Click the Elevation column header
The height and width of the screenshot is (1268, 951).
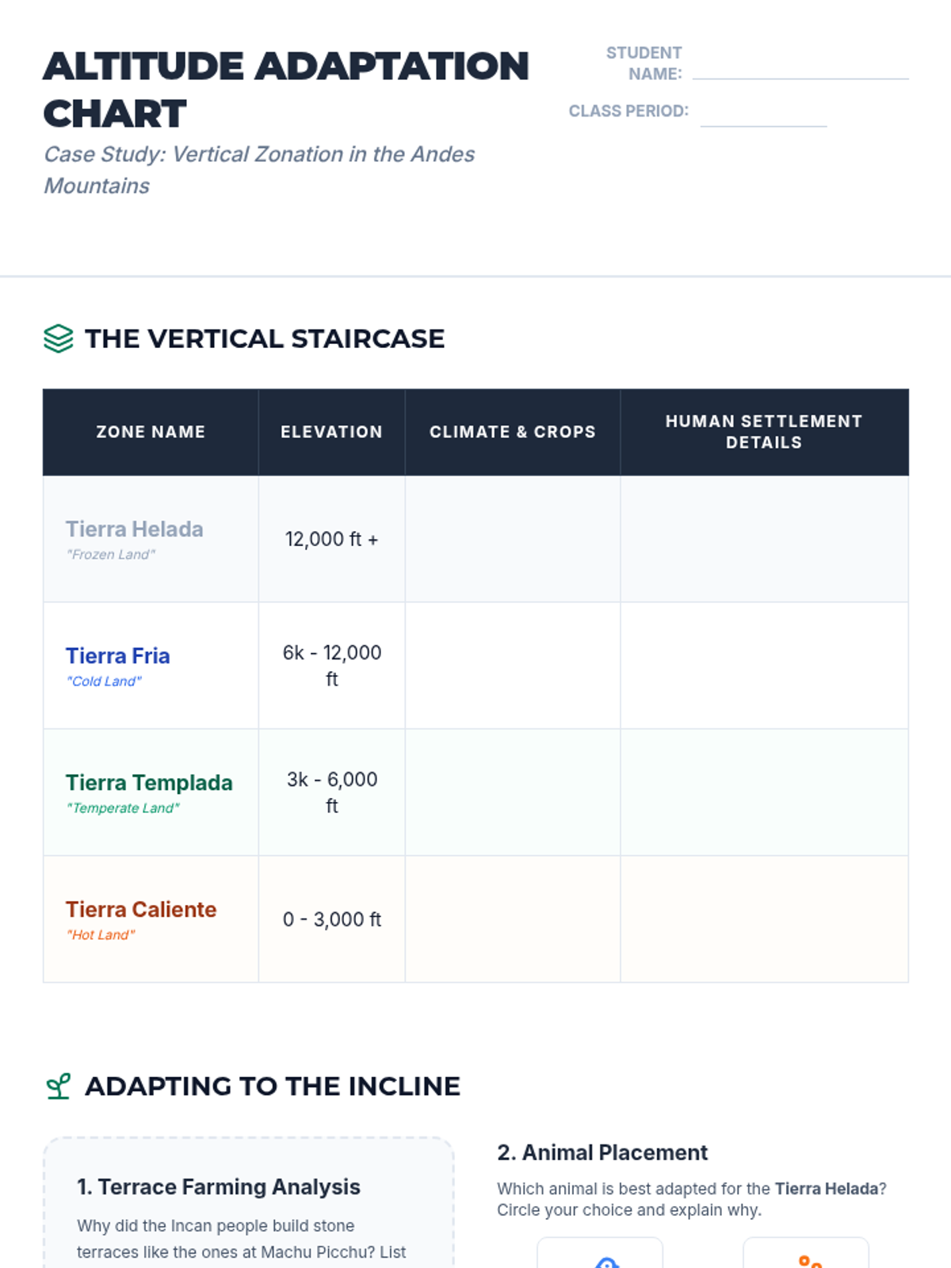(x=331, y=432)
